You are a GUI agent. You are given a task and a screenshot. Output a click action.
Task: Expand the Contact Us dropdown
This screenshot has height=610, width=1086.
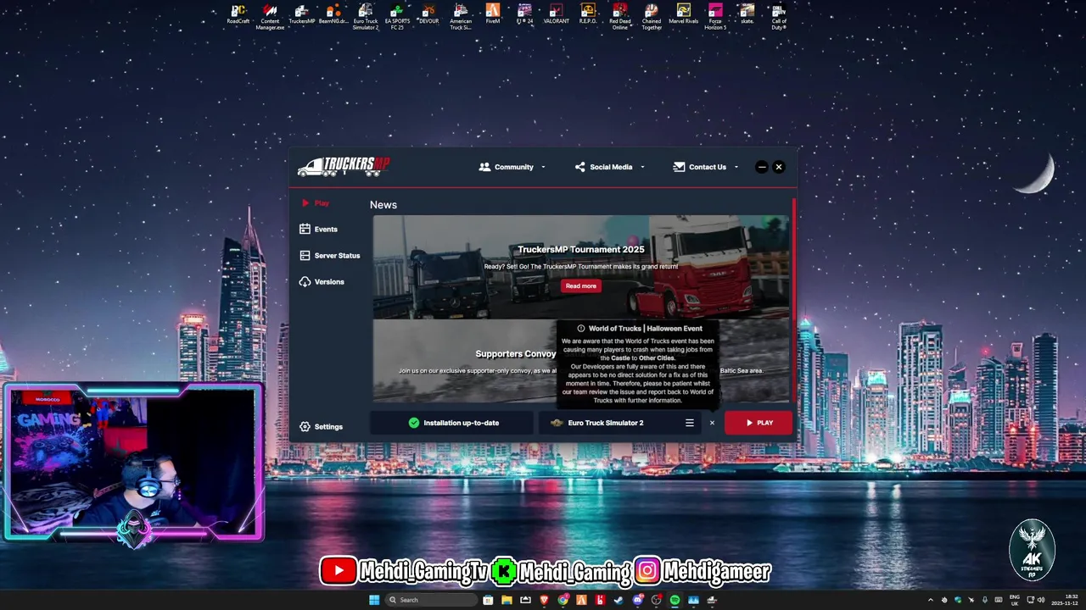tap(706, 167)
